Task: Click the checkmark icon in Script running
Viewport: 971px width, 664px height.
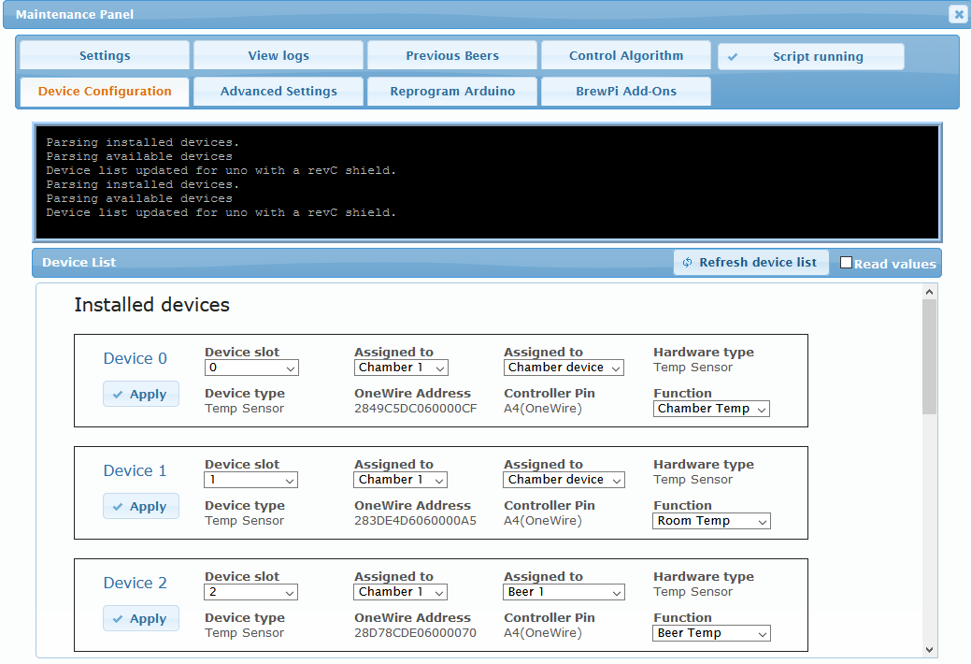Action: pos(733,56)
